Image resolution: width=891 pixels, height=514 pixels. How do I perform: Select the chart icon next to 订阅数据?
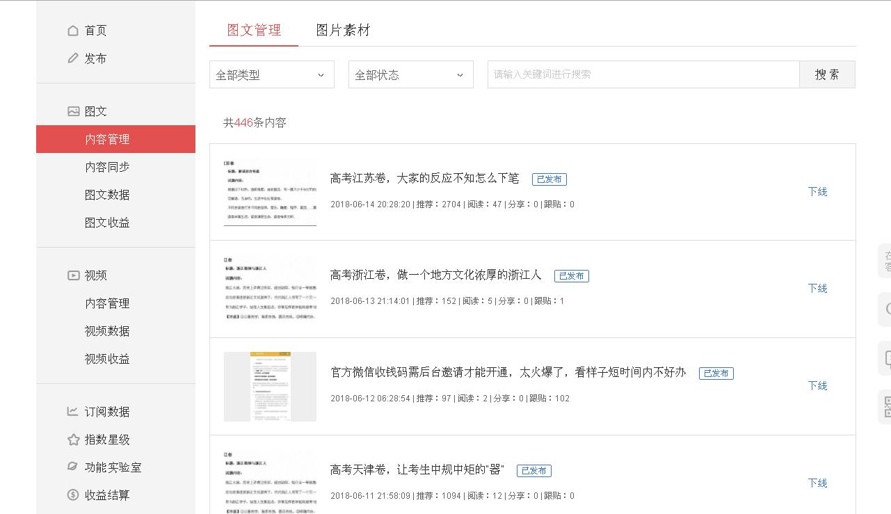point(74,412)
